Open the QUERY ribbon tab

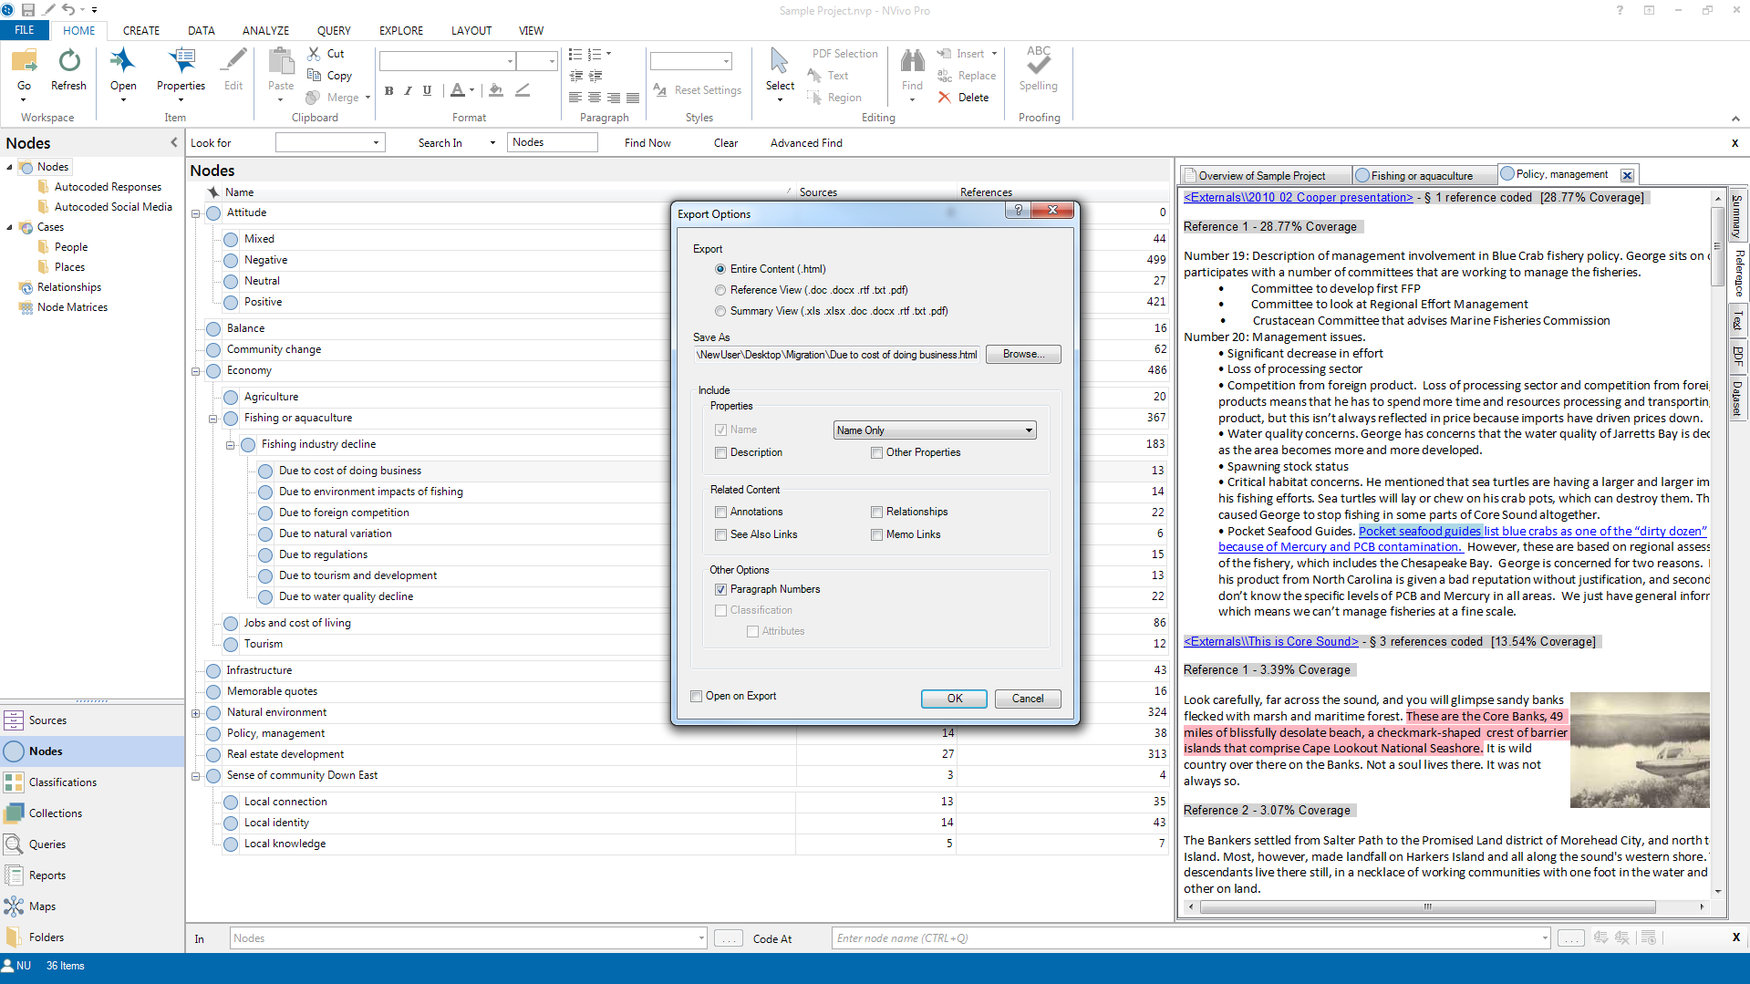coord(334,30)
